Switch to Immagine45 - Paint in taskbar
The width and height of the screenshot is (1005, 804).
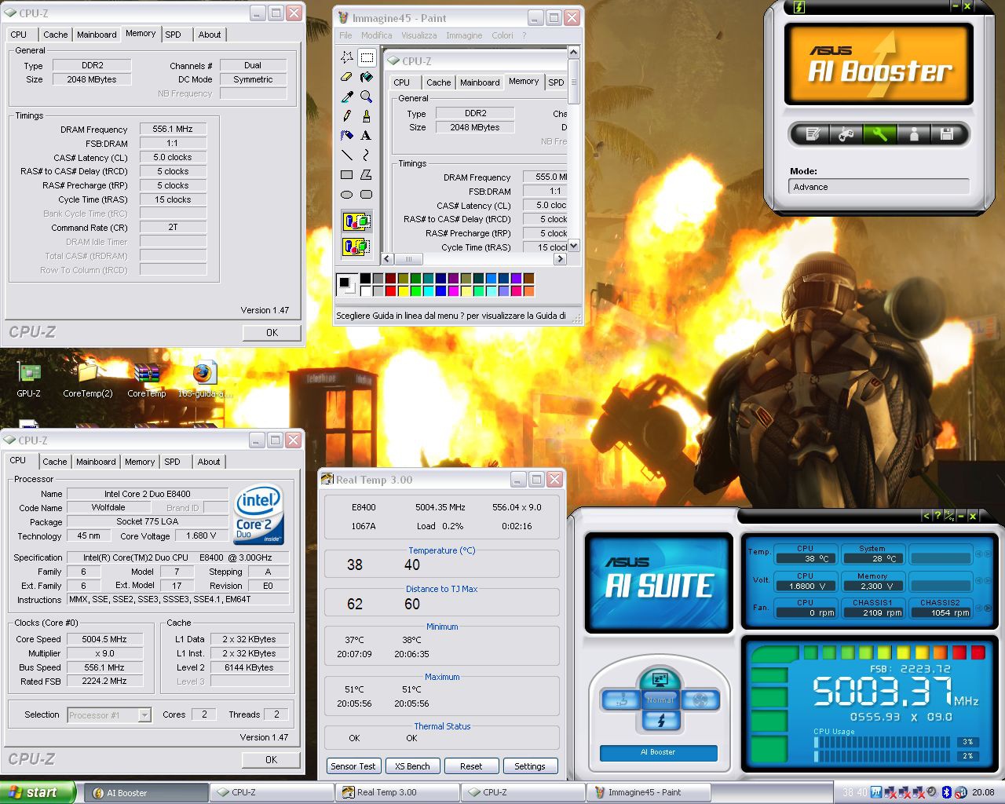(649, 792)
